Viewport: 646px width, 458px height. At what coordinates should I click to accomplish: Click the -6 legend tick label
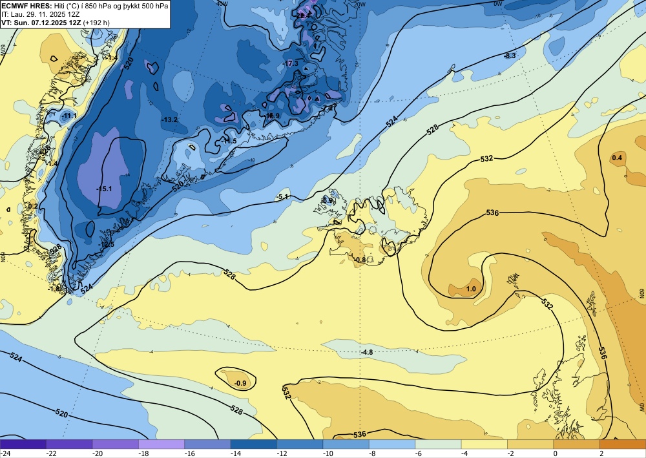click(x=420, y=453)
